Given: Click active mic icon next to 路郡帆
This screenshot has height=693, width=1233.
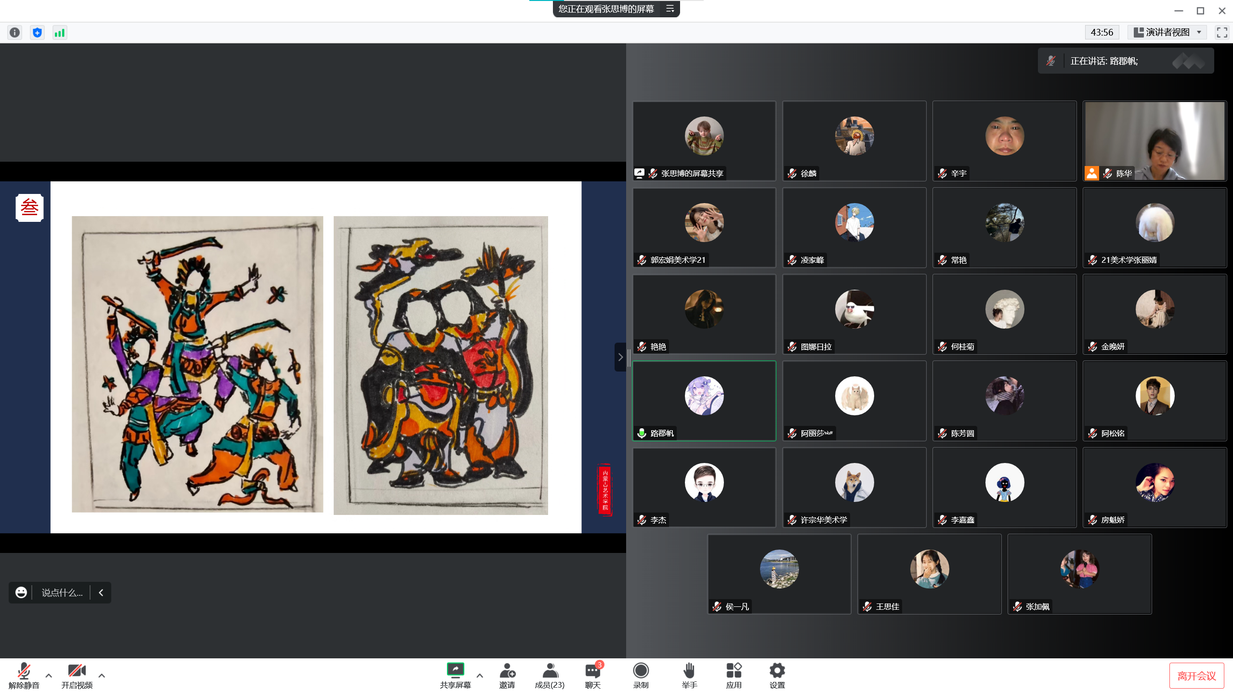Looking at the screenshot, I should pyautogui.click(x=642, y=433).
